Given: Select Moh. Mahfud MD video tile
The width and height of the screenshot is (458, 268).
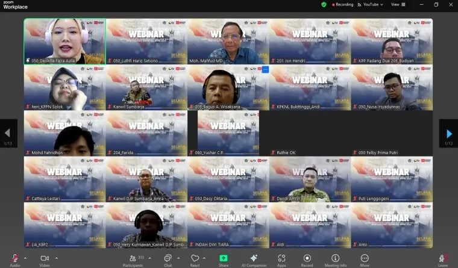Looking at the screenshot, I should point(228,41).
